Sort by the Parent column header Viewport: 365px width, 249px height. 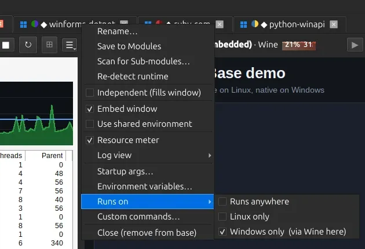(x=46, y=155)
